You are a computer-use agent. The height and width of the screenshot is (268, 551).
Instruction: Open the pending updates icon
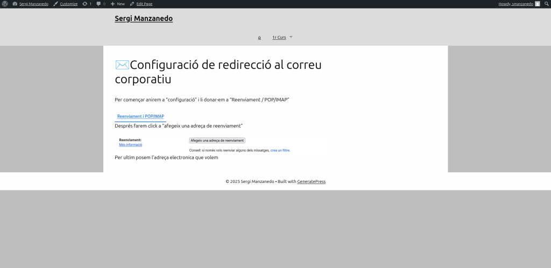(85, 4)
